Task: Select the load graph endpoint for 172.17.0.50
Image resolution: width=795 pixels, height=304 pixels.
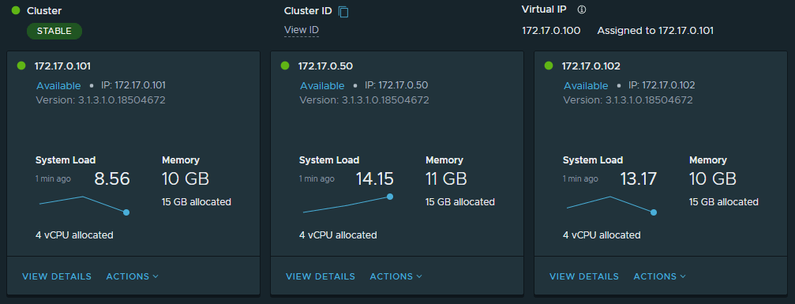Action: (x=390, y=197)
